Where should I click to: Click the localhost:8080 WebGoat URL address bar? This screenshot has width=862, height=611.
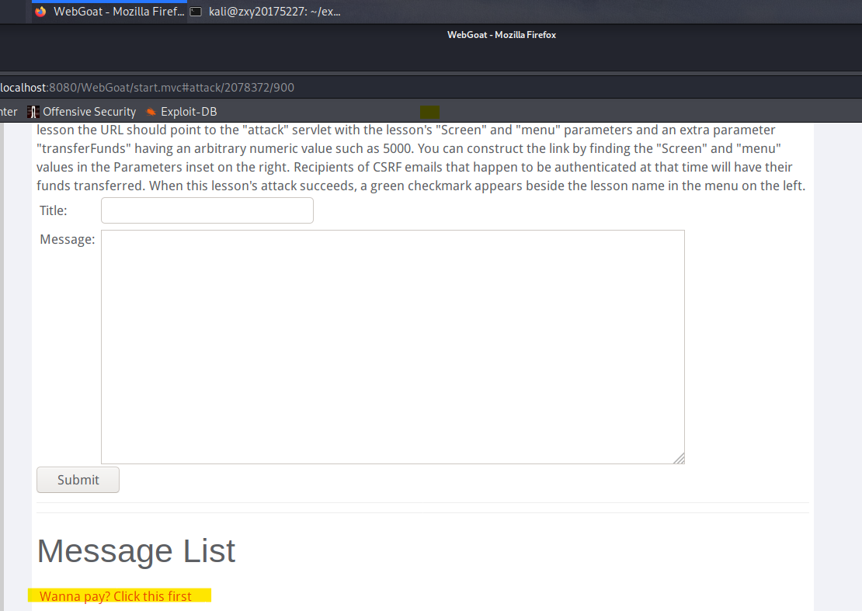(x=148, y=88)
